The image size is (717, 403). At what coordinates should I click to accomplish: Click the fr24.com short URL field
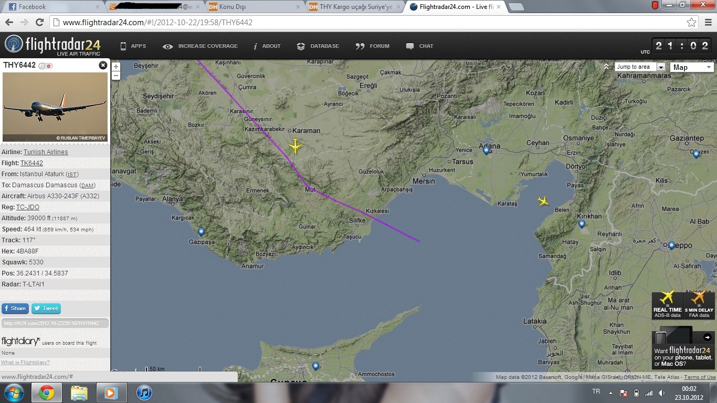pyautogui.click(x=55, y=323)
